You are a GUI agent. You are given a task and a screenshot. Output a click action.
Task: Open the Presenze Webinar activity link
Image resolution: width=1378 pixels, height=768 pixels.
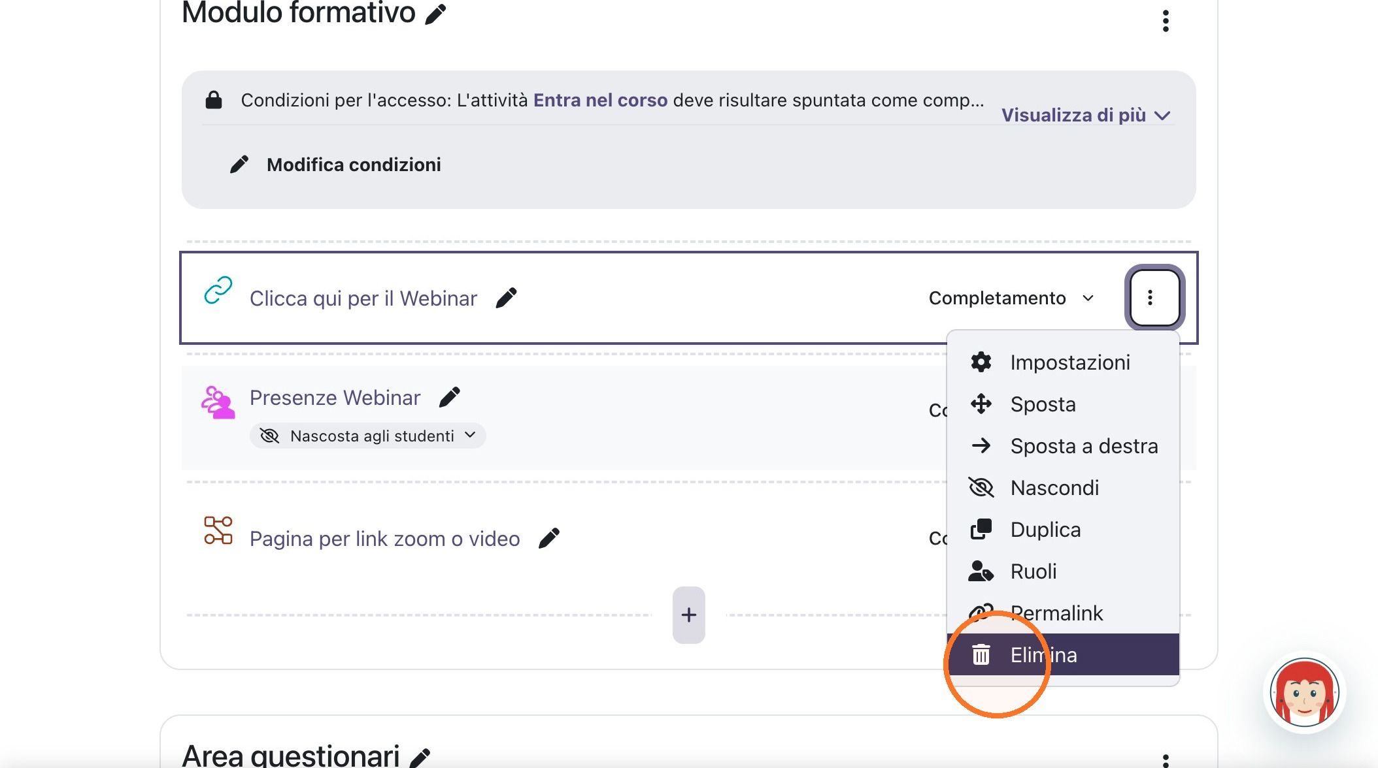pos(335,397)
